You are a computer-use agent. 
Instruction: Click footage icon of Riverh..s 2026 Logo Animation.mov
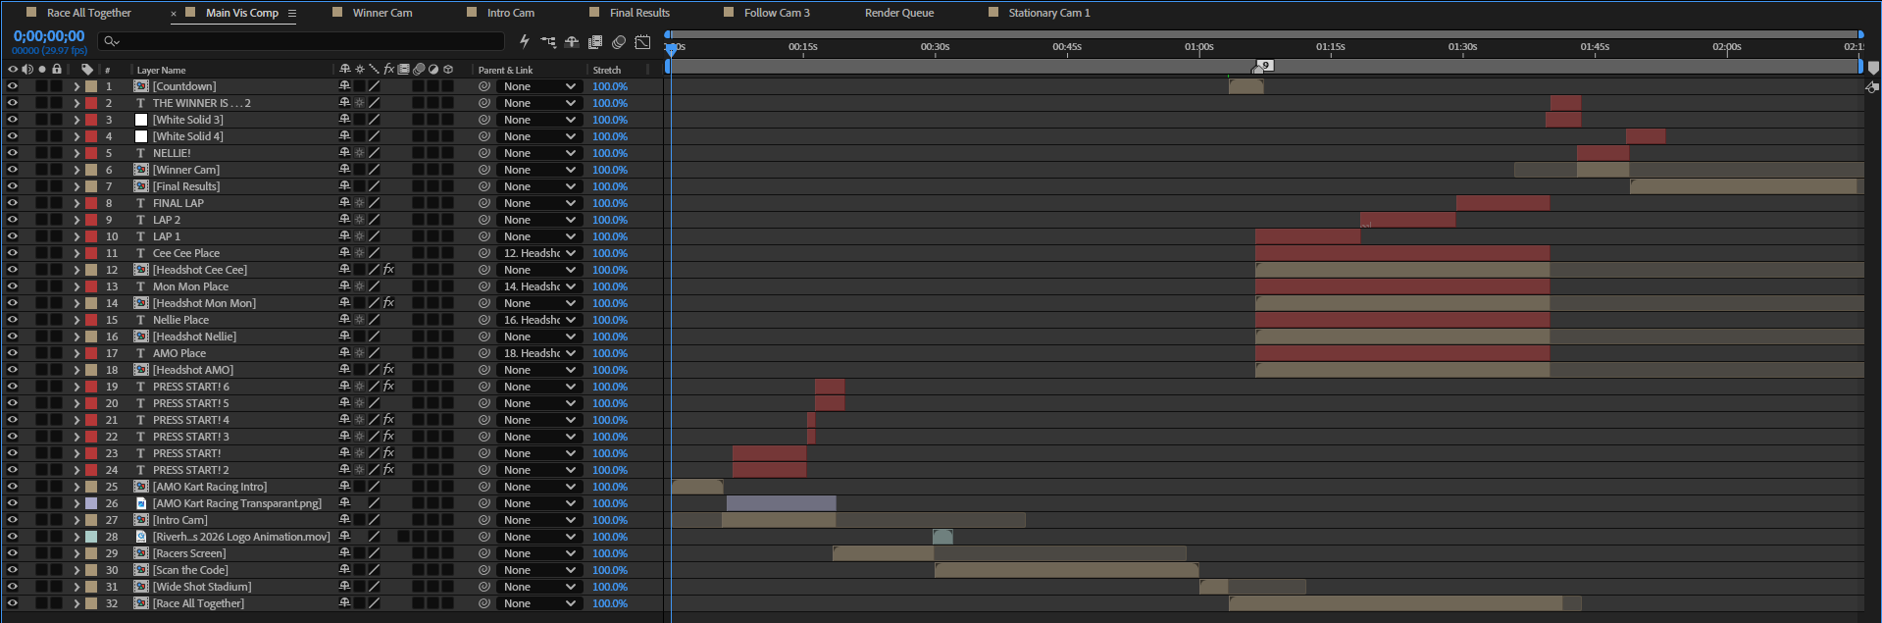141,537
